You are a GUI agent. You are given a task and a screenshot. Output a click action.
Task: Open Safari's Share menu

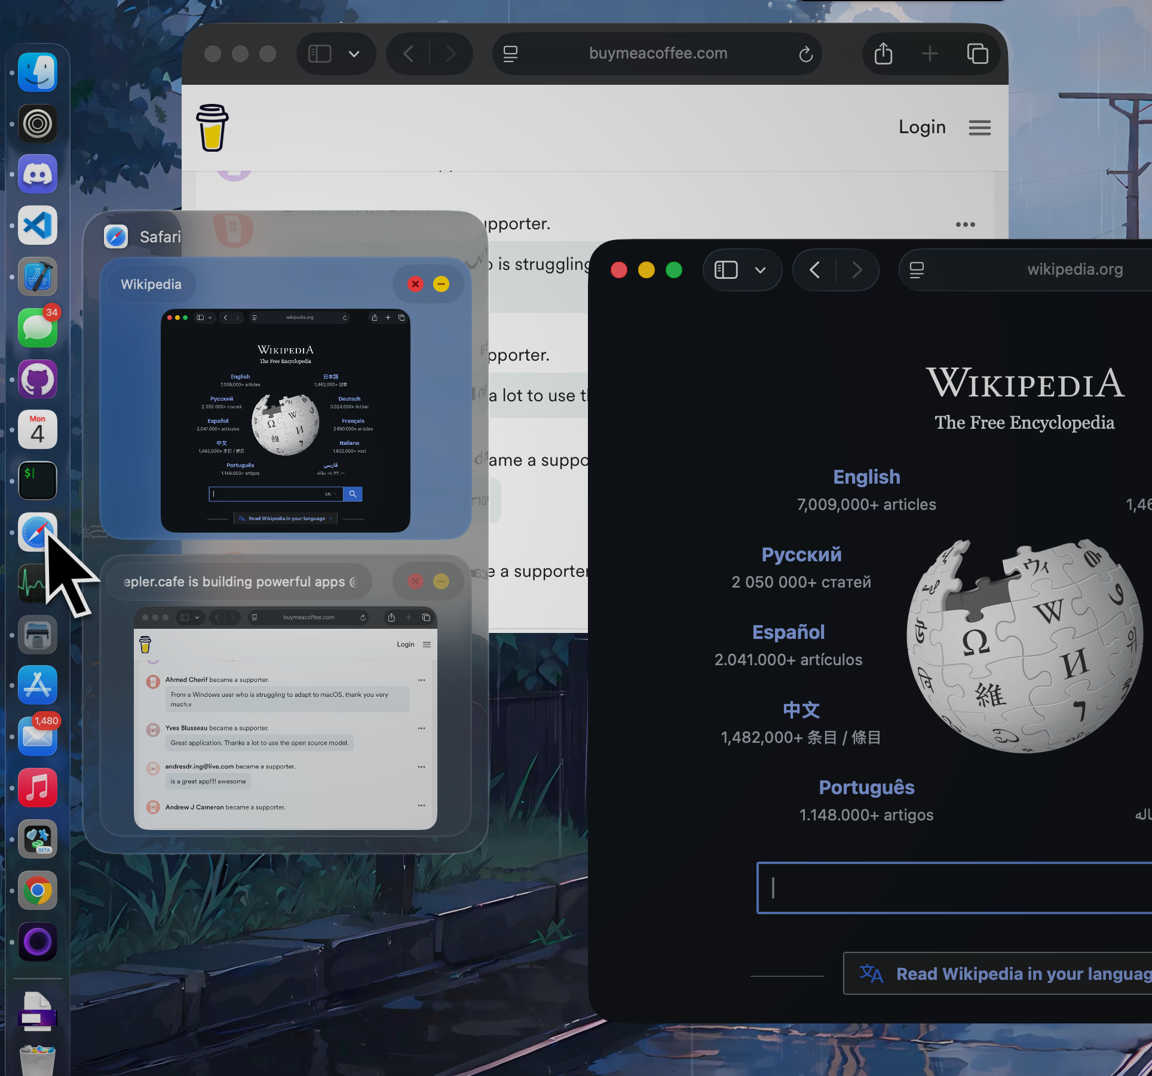pos(883,53)
